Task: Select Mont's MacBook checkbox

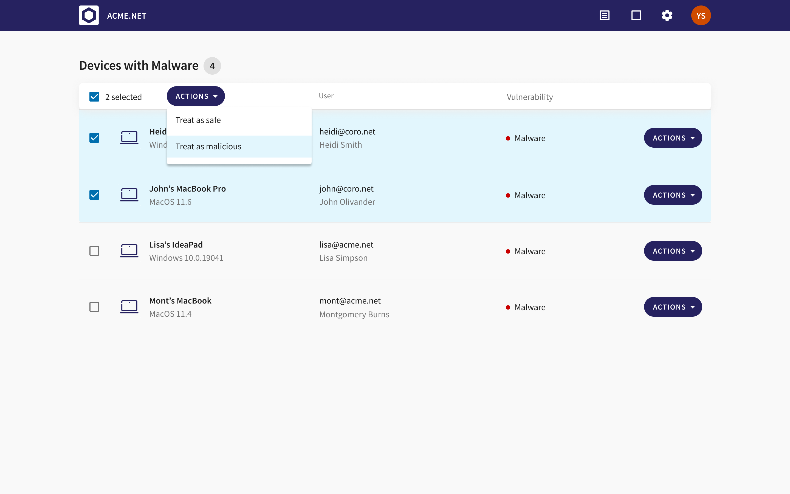Action: point(94,307)
